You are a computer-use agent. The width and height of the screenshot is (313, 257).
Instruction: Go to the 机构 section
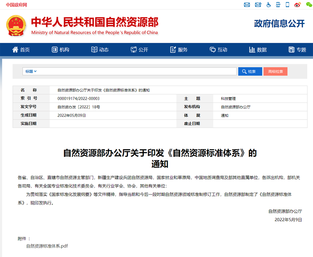[x=61, y=49]
